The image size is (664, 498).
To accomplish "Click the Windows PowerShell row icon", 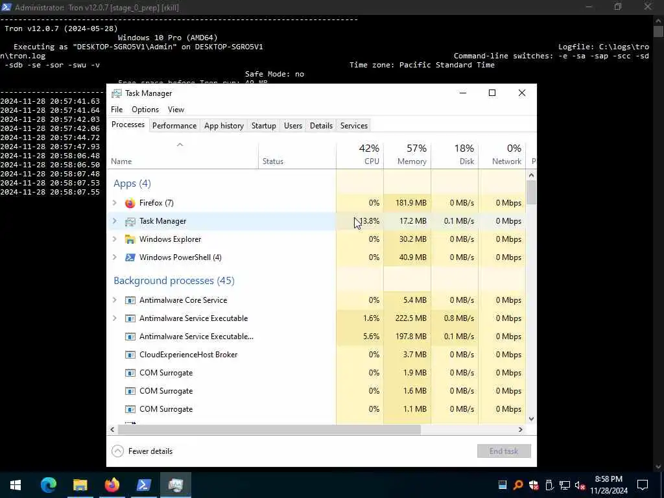I will pos(130,257).
